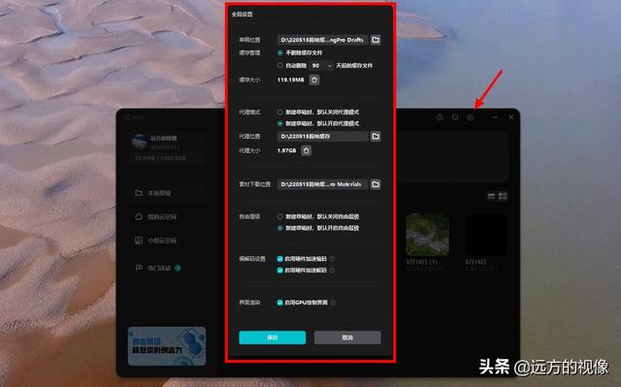Image resolution: width=621 pixels, height=387 pixels.
Task: Switch drafts to list view icon
Action: tap(492, 196)
